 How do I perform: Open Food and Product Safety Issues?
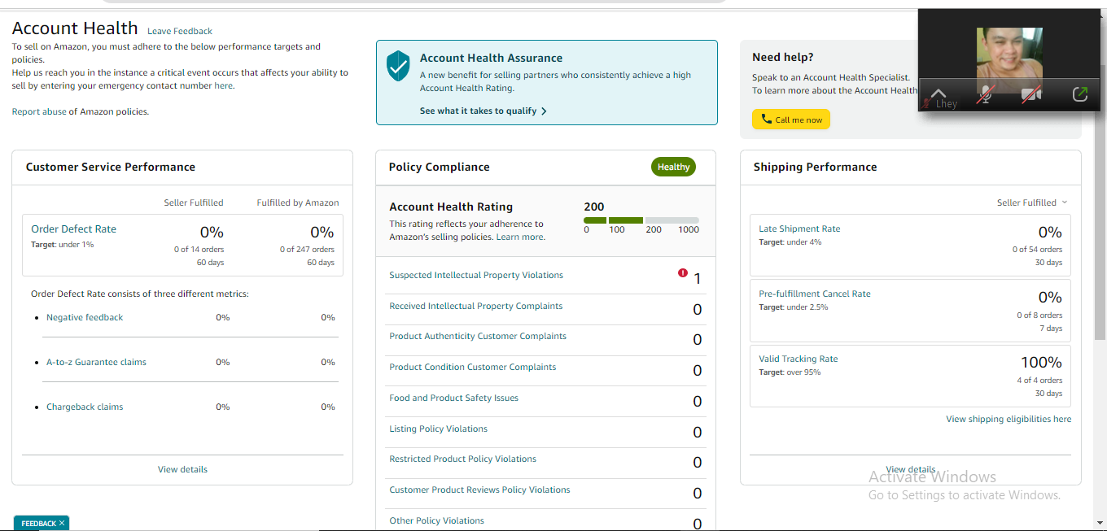click(x=453, y=398)
